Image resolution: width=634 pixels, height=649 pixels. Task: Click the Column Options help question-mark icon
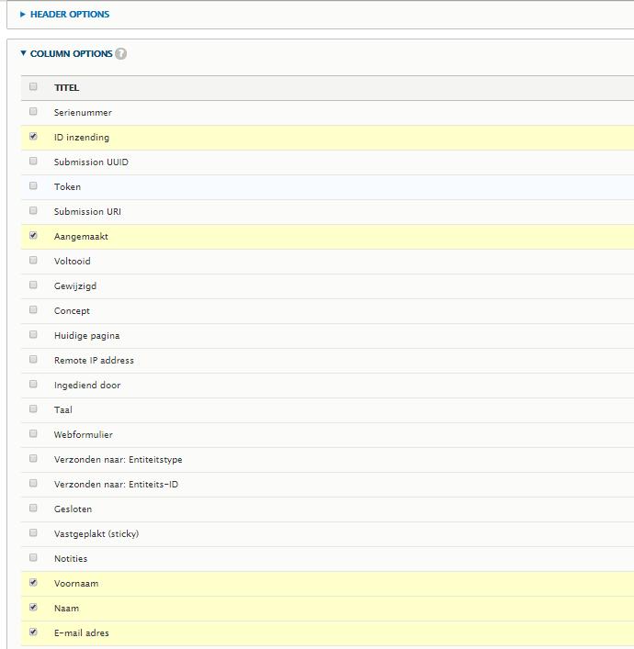click(121, 54)
